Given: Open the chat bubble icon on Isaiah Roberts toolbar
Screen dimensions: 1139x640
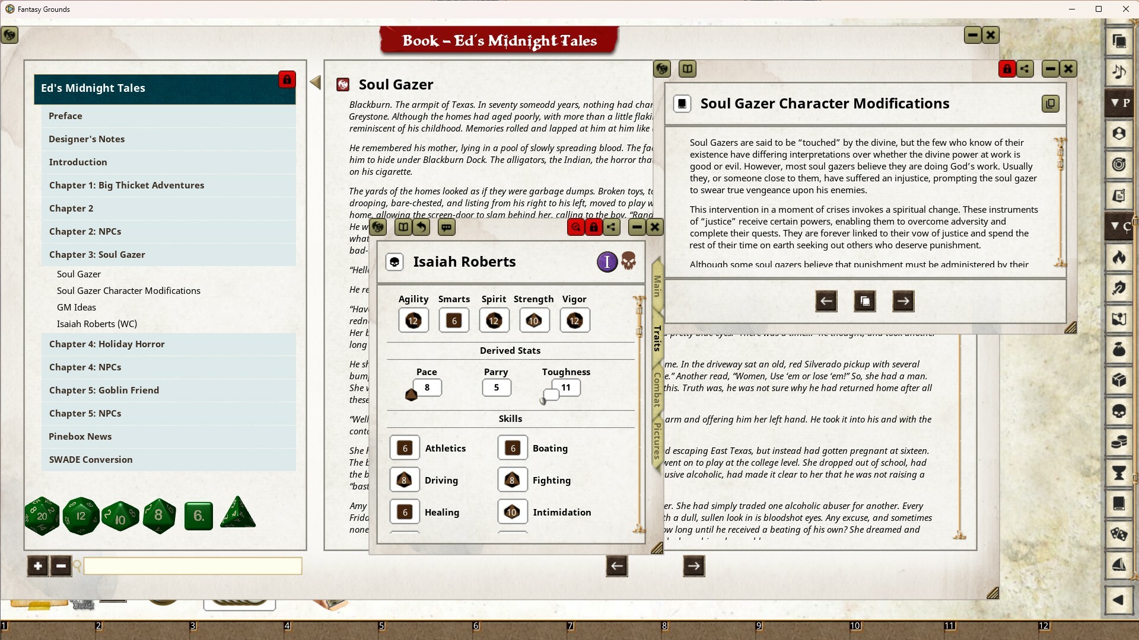Looking at the screenshot, I should click(x=447, y=227).
